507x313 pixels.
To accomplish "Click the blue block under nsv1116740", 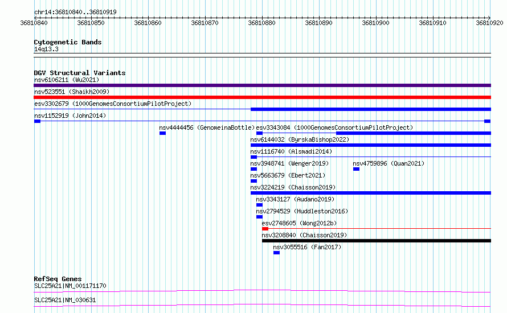I will [x=254, y=157].
